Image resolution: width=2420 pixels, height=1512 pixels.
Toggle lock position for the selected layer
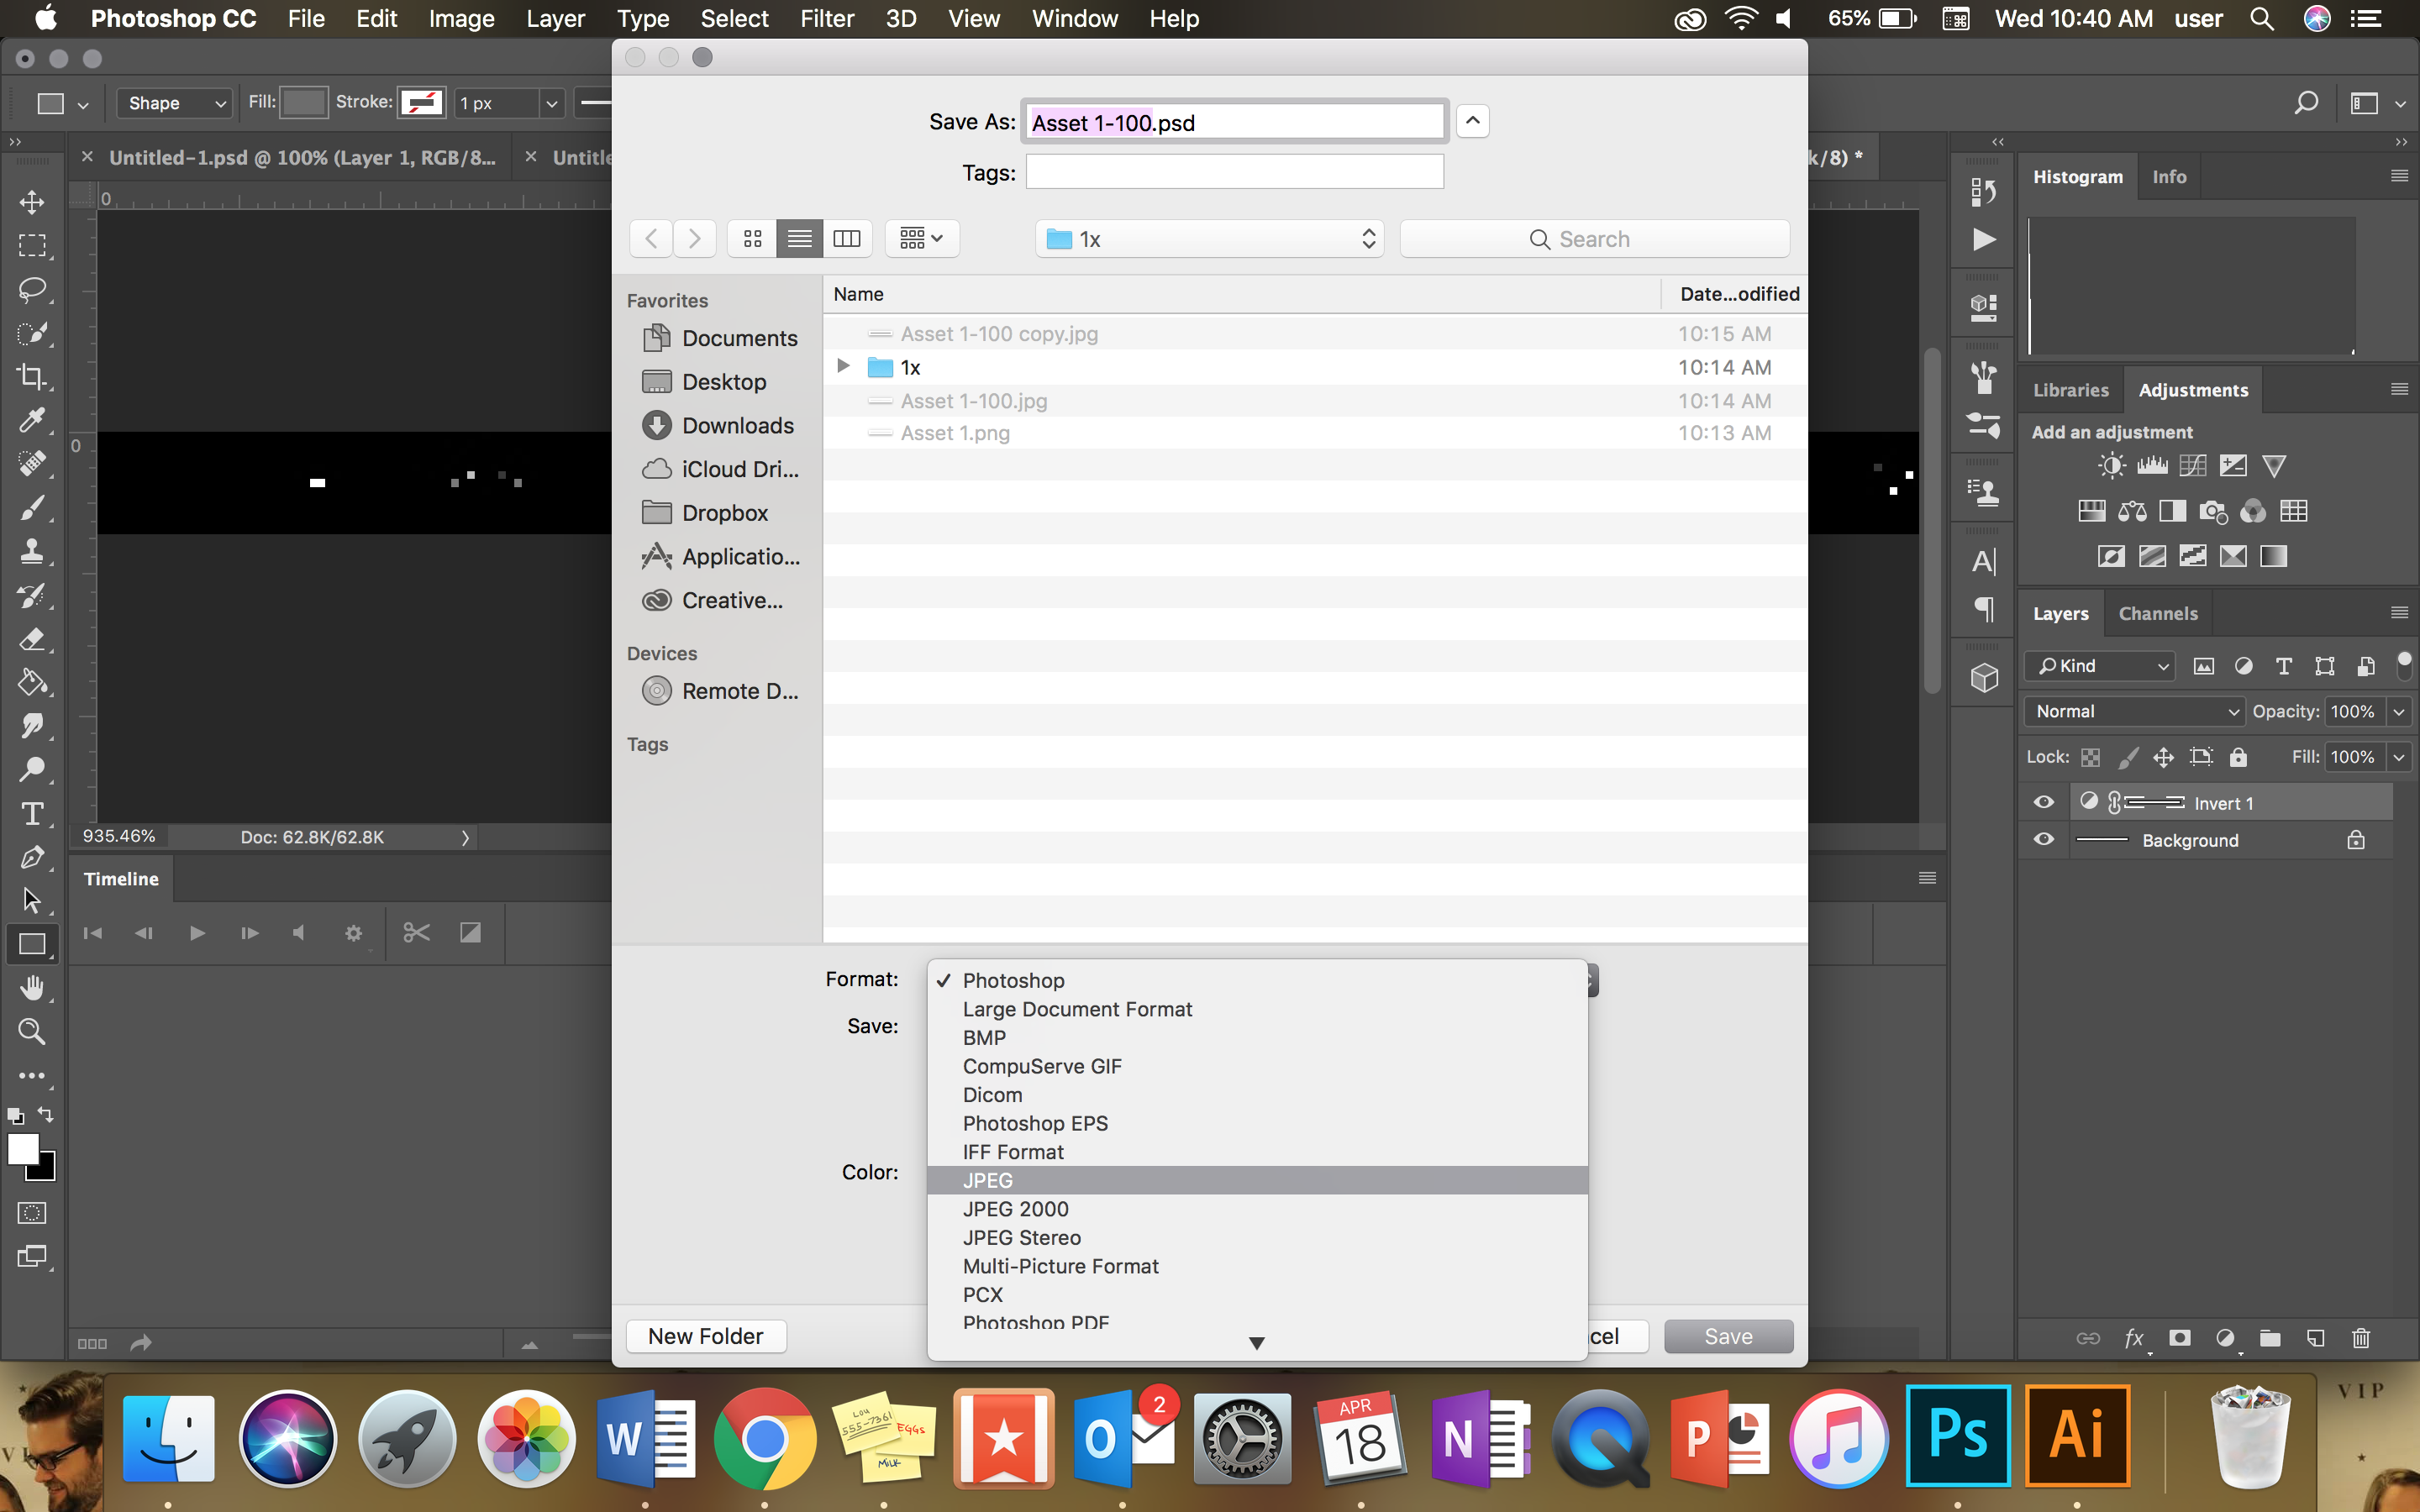pyautogui.click(x=2163, y=757)
